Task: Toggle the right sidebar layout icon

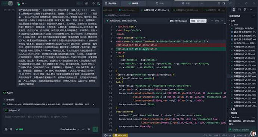Action: pos(224,3)
